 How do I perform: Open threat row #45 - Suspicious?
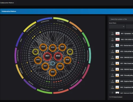[121, 87]
